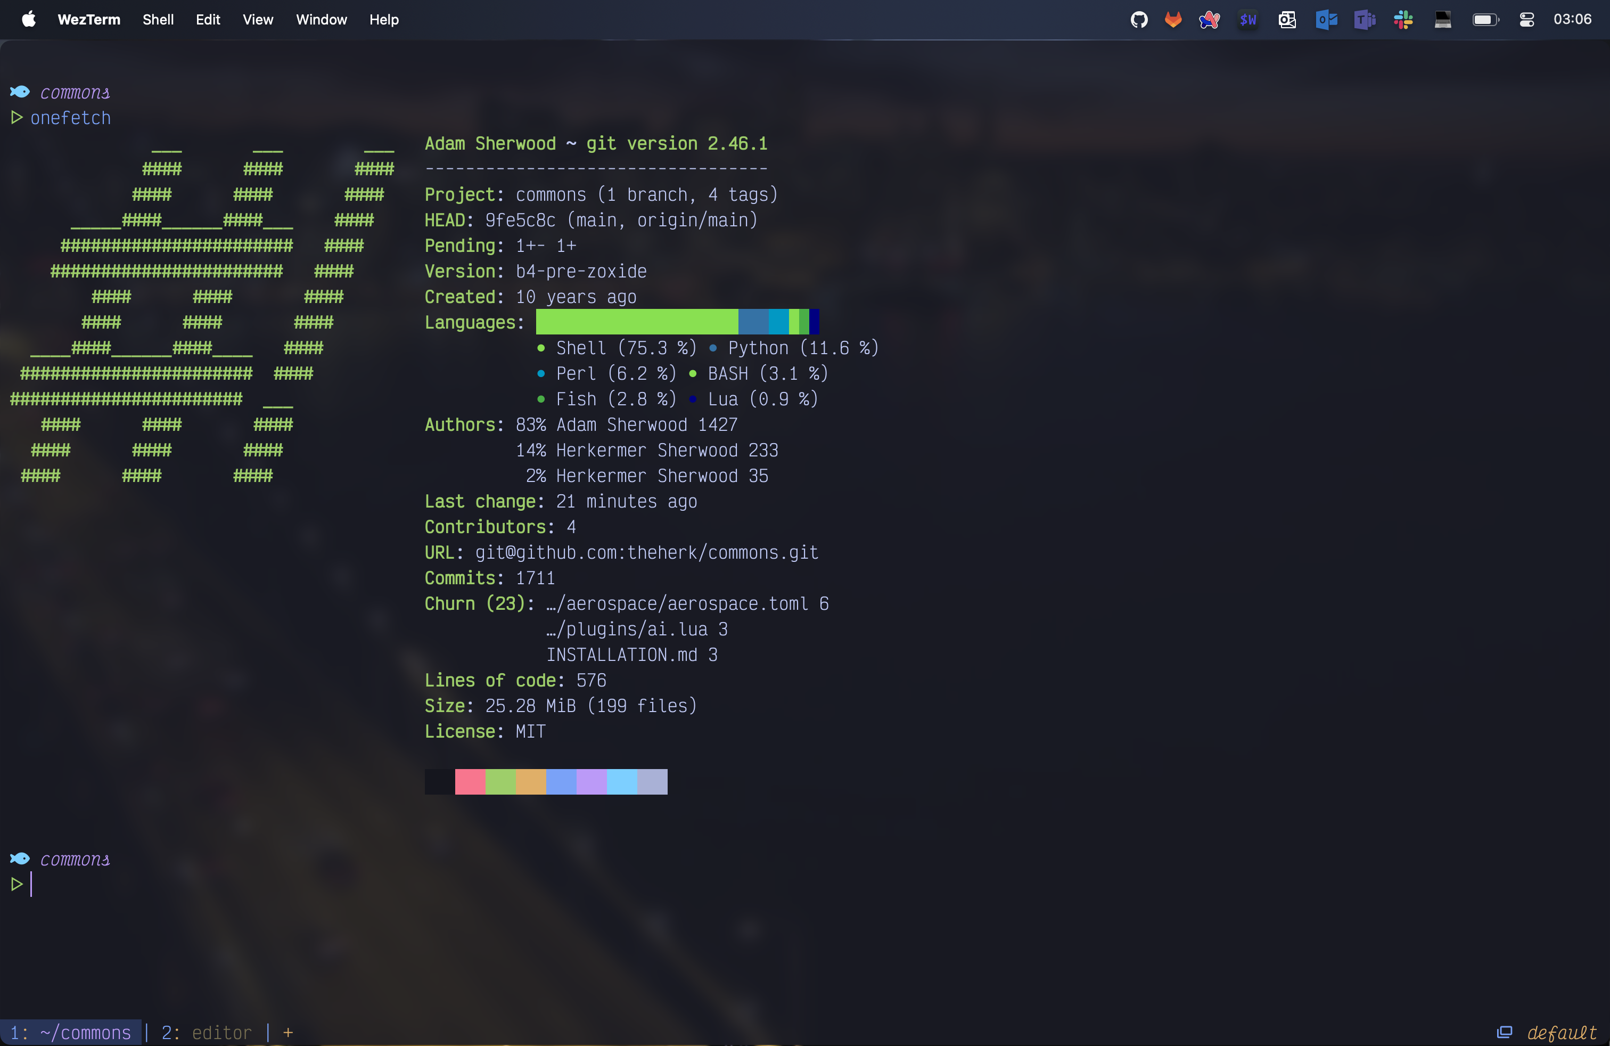Click the menu bar clock showing 03:06
The height and width of the screenshot is (1046, 1610).
[x=1572, y=20]
